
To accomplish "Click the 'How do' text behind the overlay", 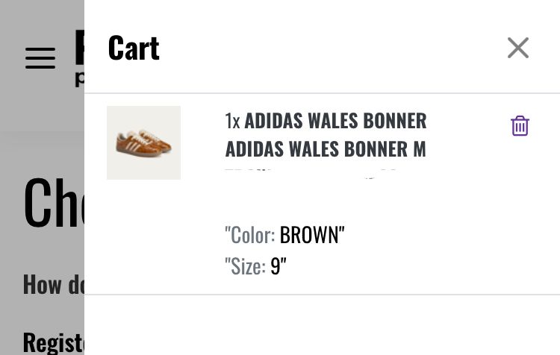I will (x=54, y=285).
